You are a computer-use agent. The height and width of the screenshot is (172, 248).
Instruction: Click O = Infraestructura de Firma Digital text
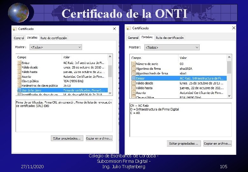pyautogui.click(x=155, y=109)
